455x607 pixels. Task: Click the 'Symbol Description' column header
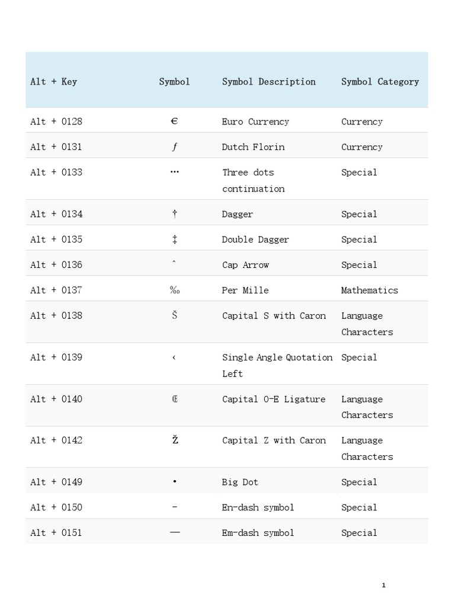point(268,82)
